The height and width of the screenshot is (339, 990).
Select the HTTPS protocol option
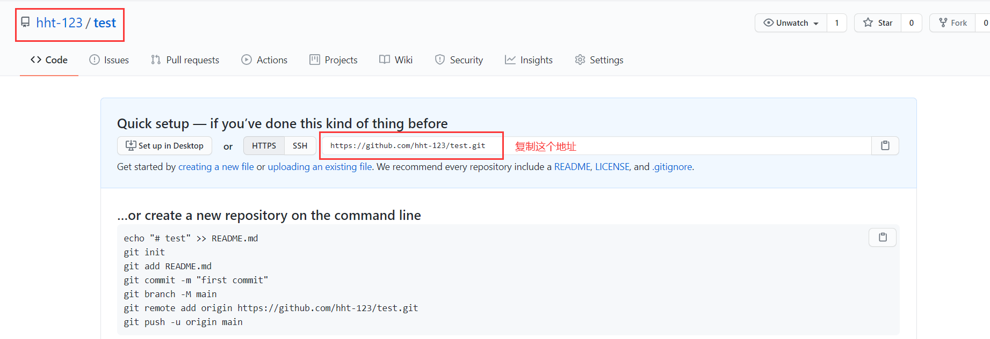point(264,146)
